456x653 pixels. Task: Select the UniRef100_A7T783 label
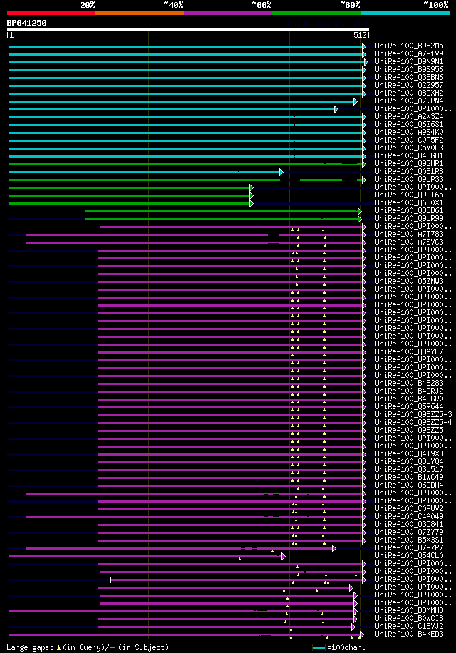[x=409, y=234]
